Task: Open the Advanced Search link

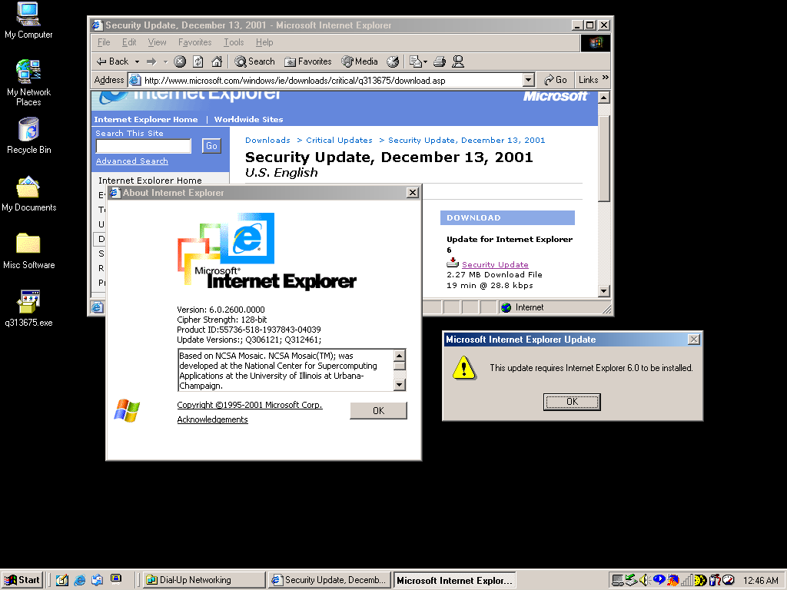Action: 132,161
